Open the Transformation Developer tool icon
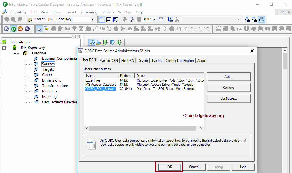Viewport: 292px width, 173px height. click(106, 42)
